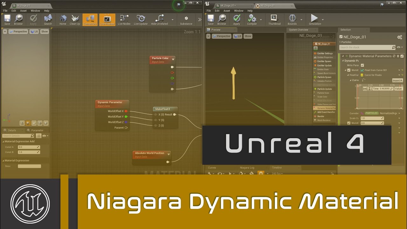Open the Compile options dropdown arrow
This screenshot has width=407, height=229.
(x=261, y=20)
